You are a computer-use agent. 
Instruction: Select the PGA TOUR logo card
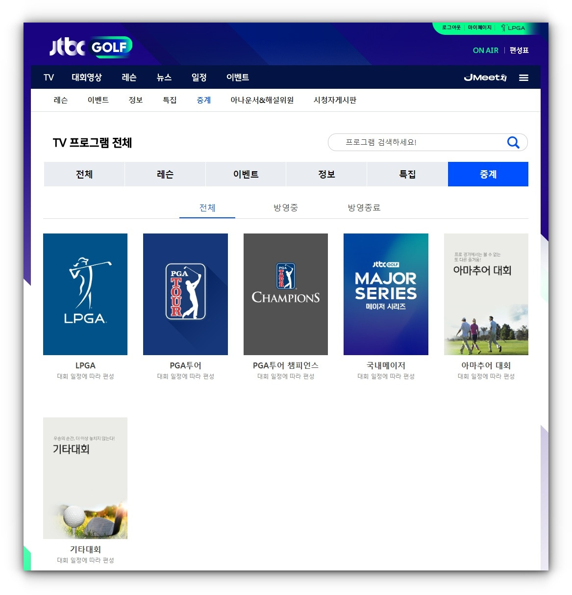pyautogui.click(x=185, y=293)
